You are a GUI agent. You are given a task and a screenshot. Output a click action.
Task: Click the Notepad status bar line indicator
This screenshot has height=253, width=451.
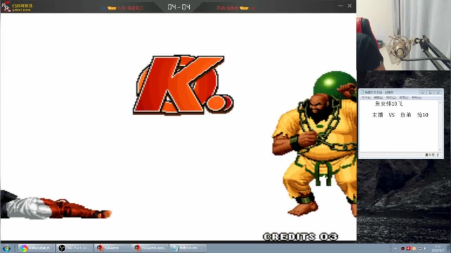432,155
